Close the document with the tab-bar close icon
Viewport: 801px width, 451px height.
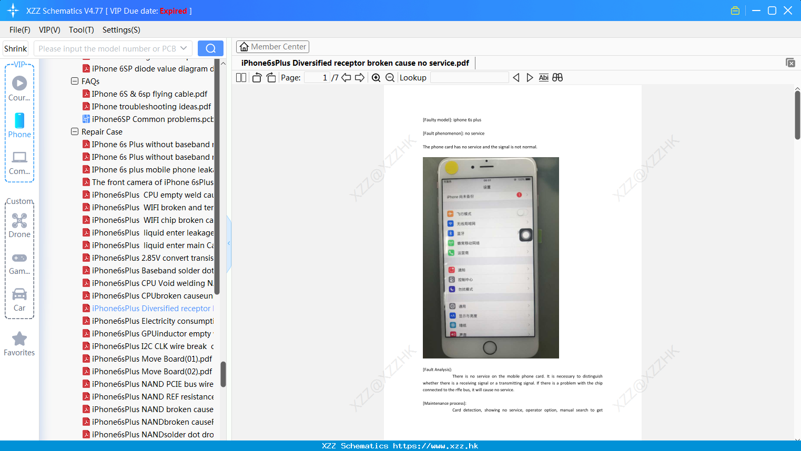coord(790,63)
